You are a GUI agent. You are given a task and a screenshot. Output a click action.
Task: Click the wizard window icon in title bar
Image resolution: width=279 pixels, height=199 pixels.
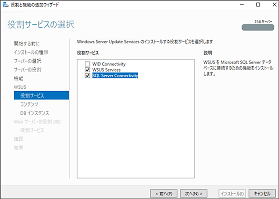coord(6,5)
